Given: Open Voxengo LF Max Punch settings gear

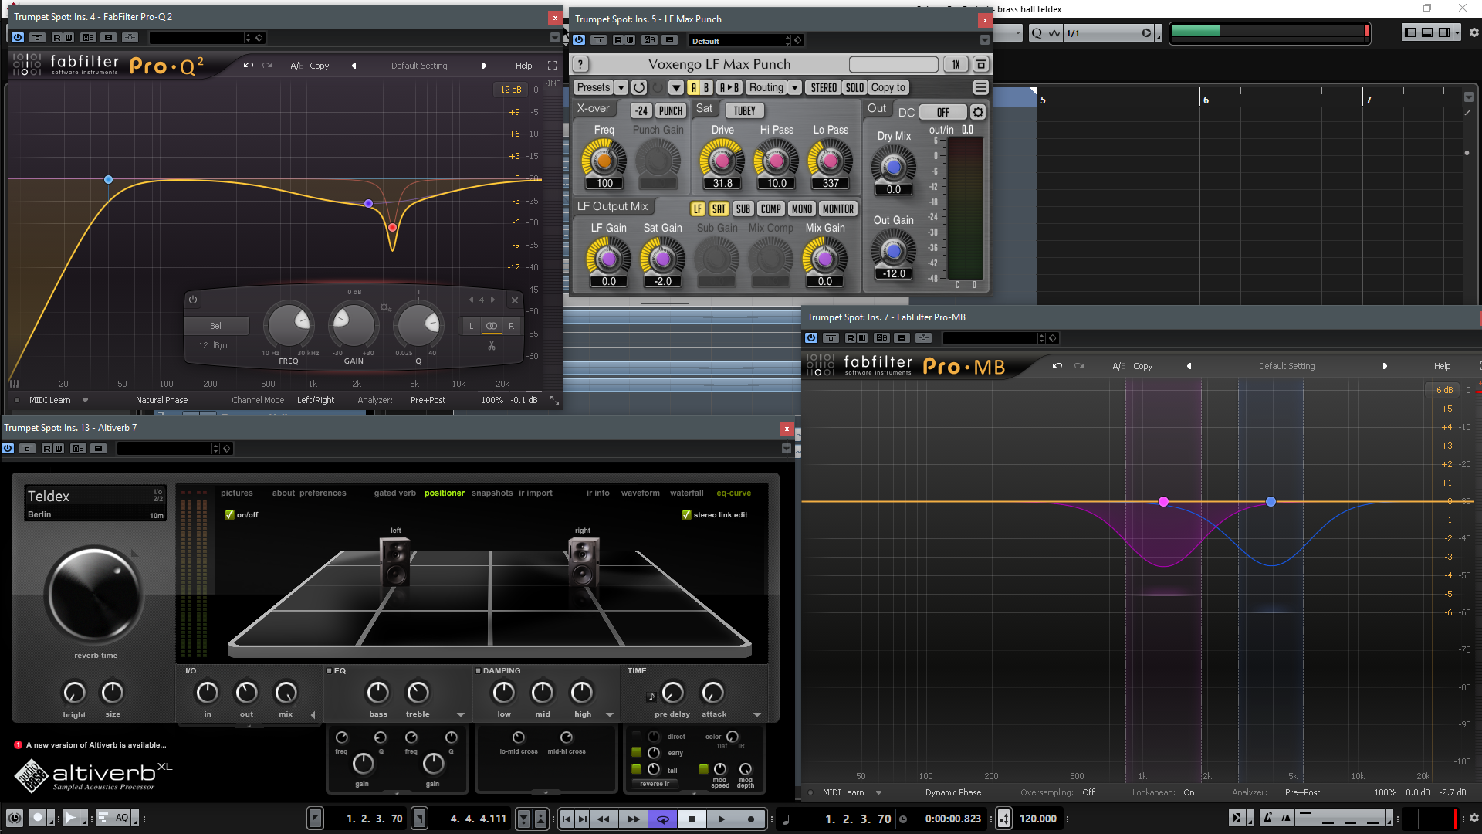Looking at the screenshot, I should pos(978,112).
